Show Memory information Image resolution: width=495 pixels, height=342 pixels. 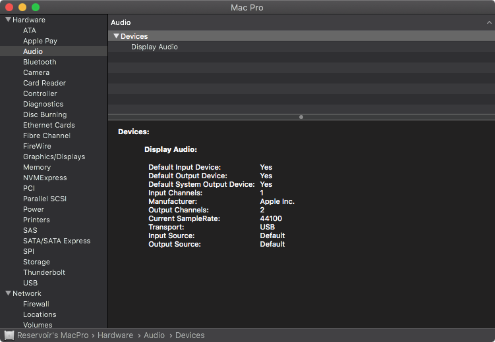click(x=37, y=167)
